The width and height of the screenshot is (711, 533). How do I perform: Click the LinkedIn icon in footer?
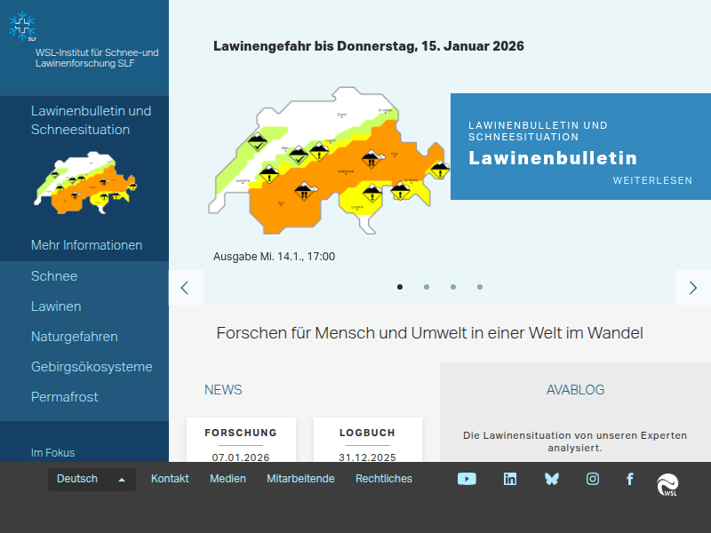coord(510,479)
